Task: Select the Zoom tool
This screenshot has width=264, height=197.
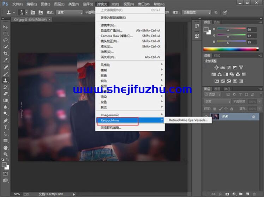Action: point(5,154)
